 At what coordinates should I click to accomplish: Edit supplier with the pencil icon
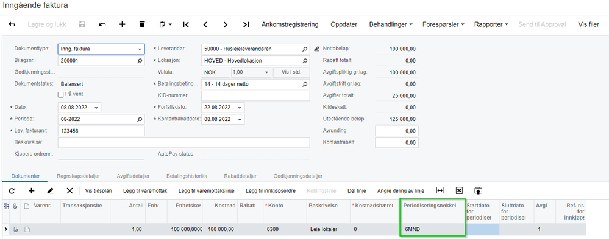[316, 49]
